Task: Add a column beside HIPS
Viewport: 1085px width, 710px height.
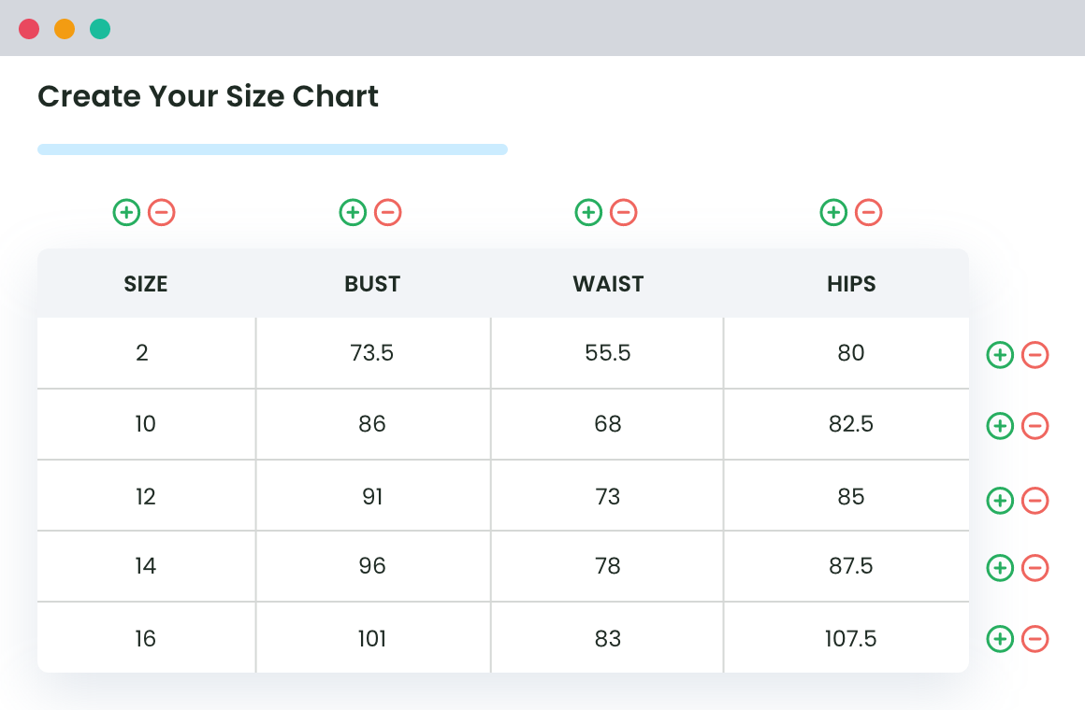Action: pos(833,212)
